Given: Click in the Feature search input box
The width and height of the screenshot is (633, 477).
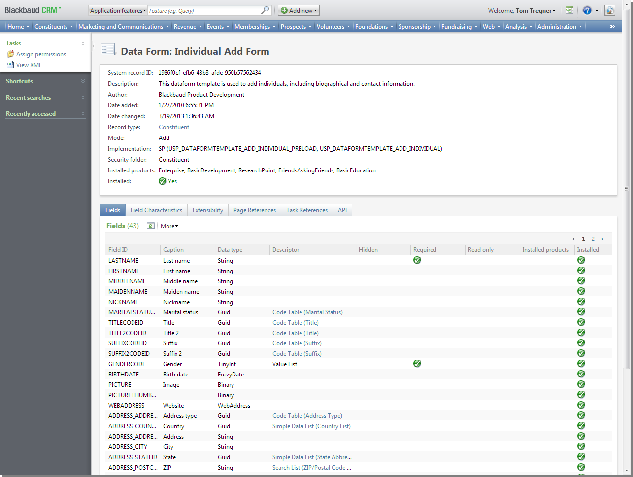Looking at the screenshot, I should (204, 10).
